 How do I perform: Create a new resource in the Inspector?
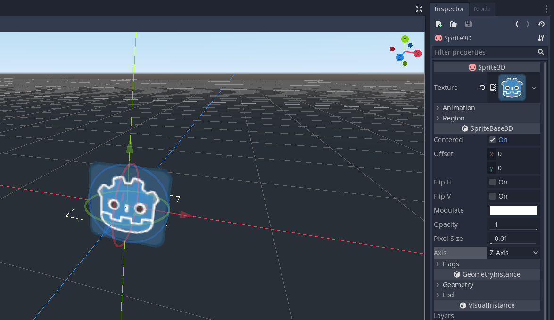(438, 24)
